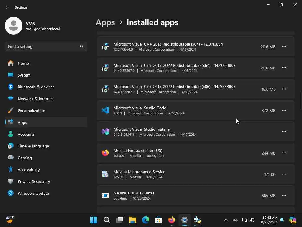The image size is (302, 227).
Task: Click the Mozilla Firefox app icon in list
Action: 105,153
